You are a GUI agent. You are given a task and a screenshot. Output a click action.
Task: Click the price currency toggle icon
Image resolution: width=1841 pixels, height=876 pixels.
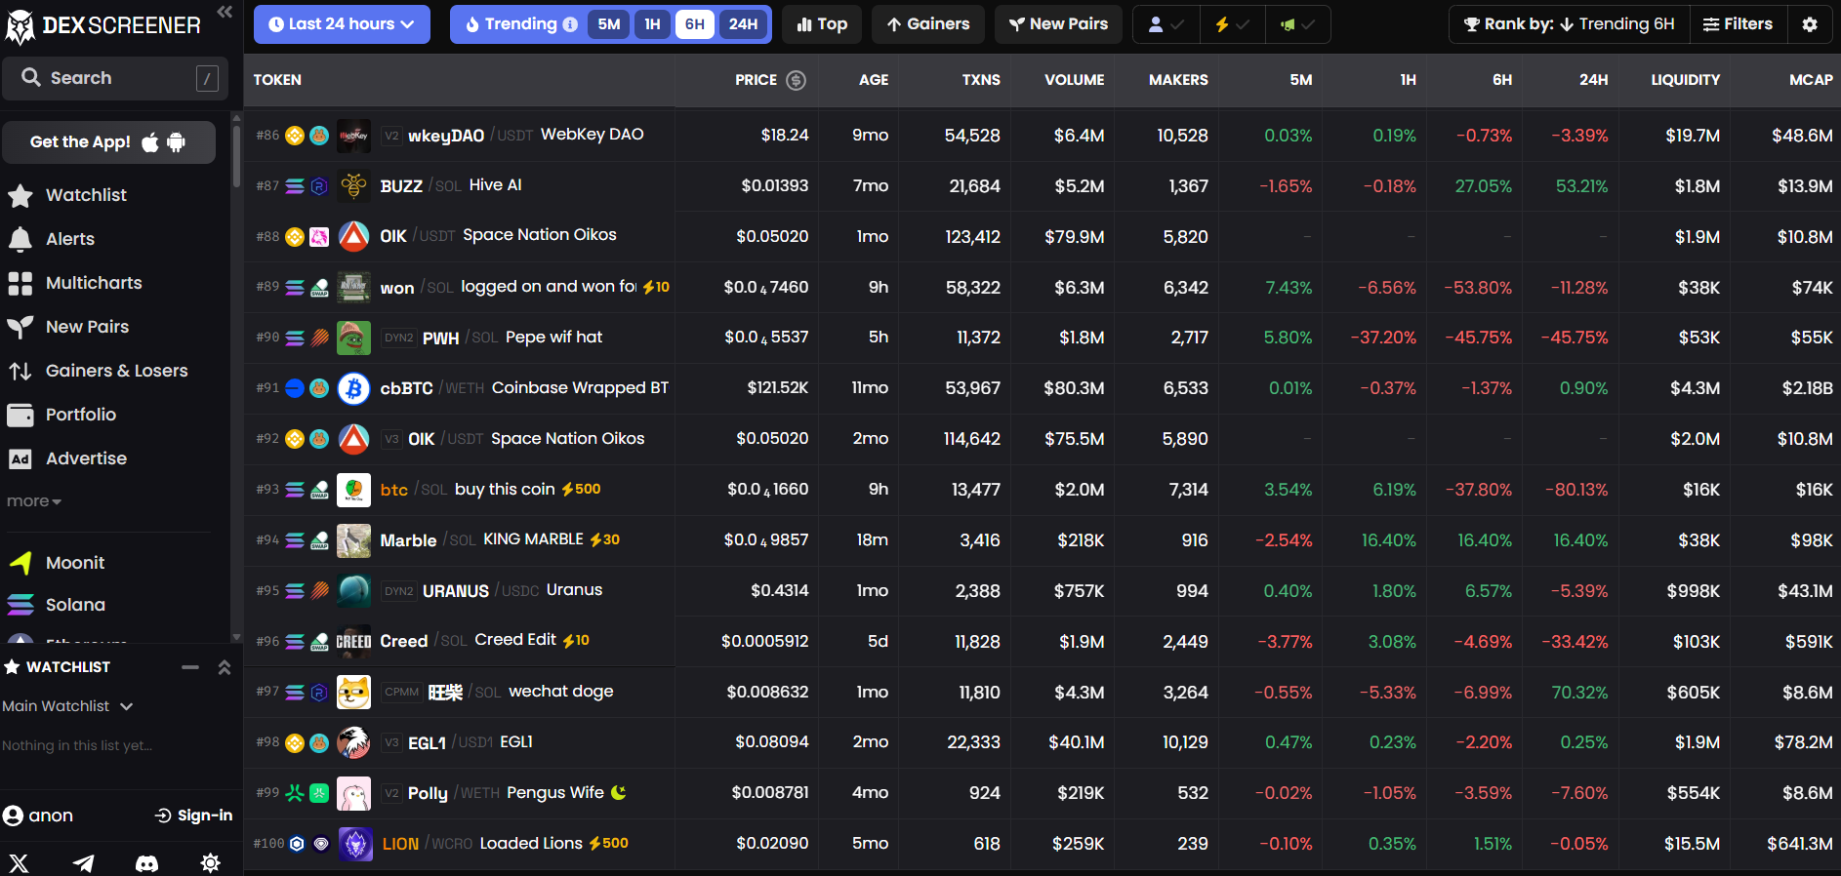[x=796, y=80]
